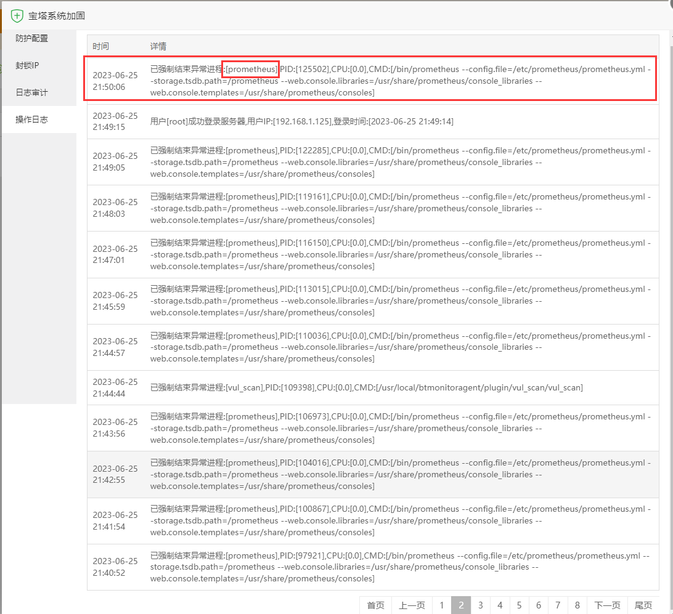This screenshot has width=673, height=614.
Task: Click 下一页 next page button
Action: tap(607, 605)
